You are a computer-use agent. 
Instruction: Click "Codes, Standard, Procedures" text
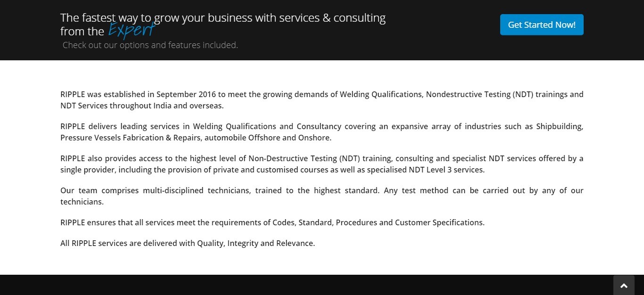(x=325, y=222)
